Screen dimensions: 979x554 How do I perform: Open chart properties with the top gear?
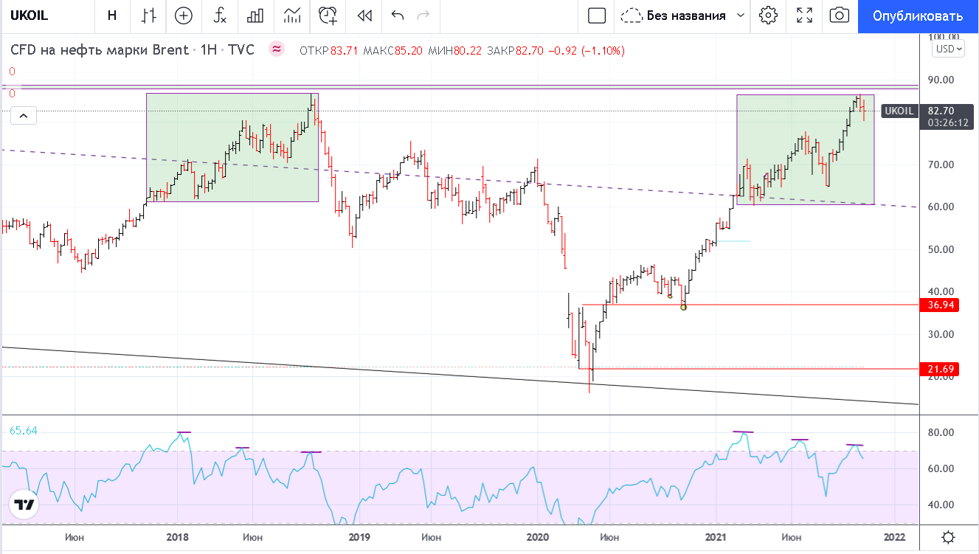(768, 15)
